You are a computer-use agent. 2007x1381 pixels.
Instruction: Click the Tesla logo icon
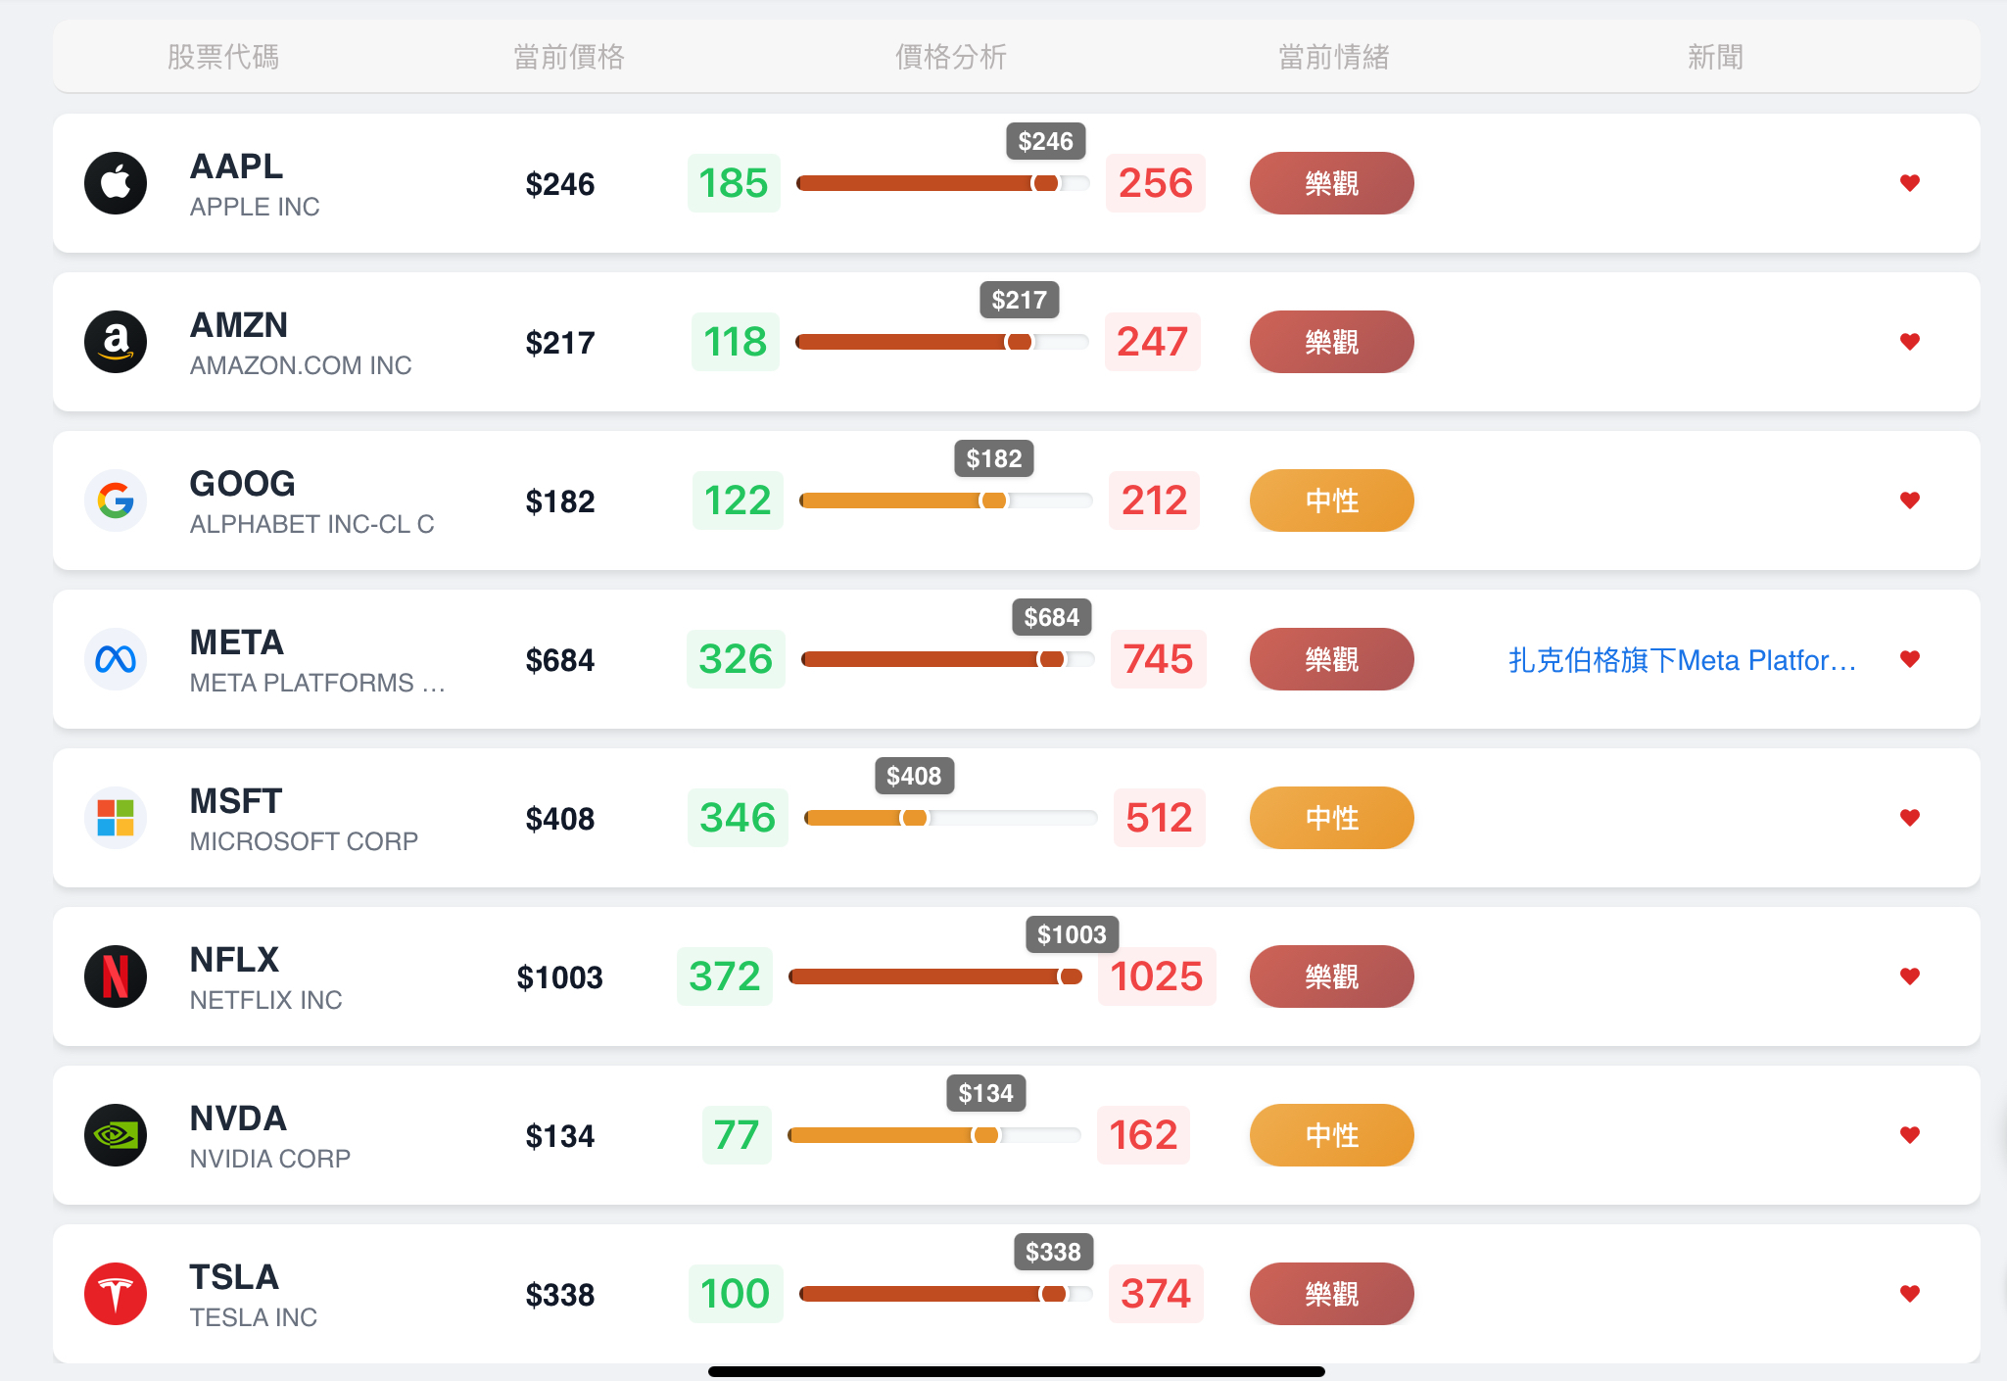coord(116,1294)
